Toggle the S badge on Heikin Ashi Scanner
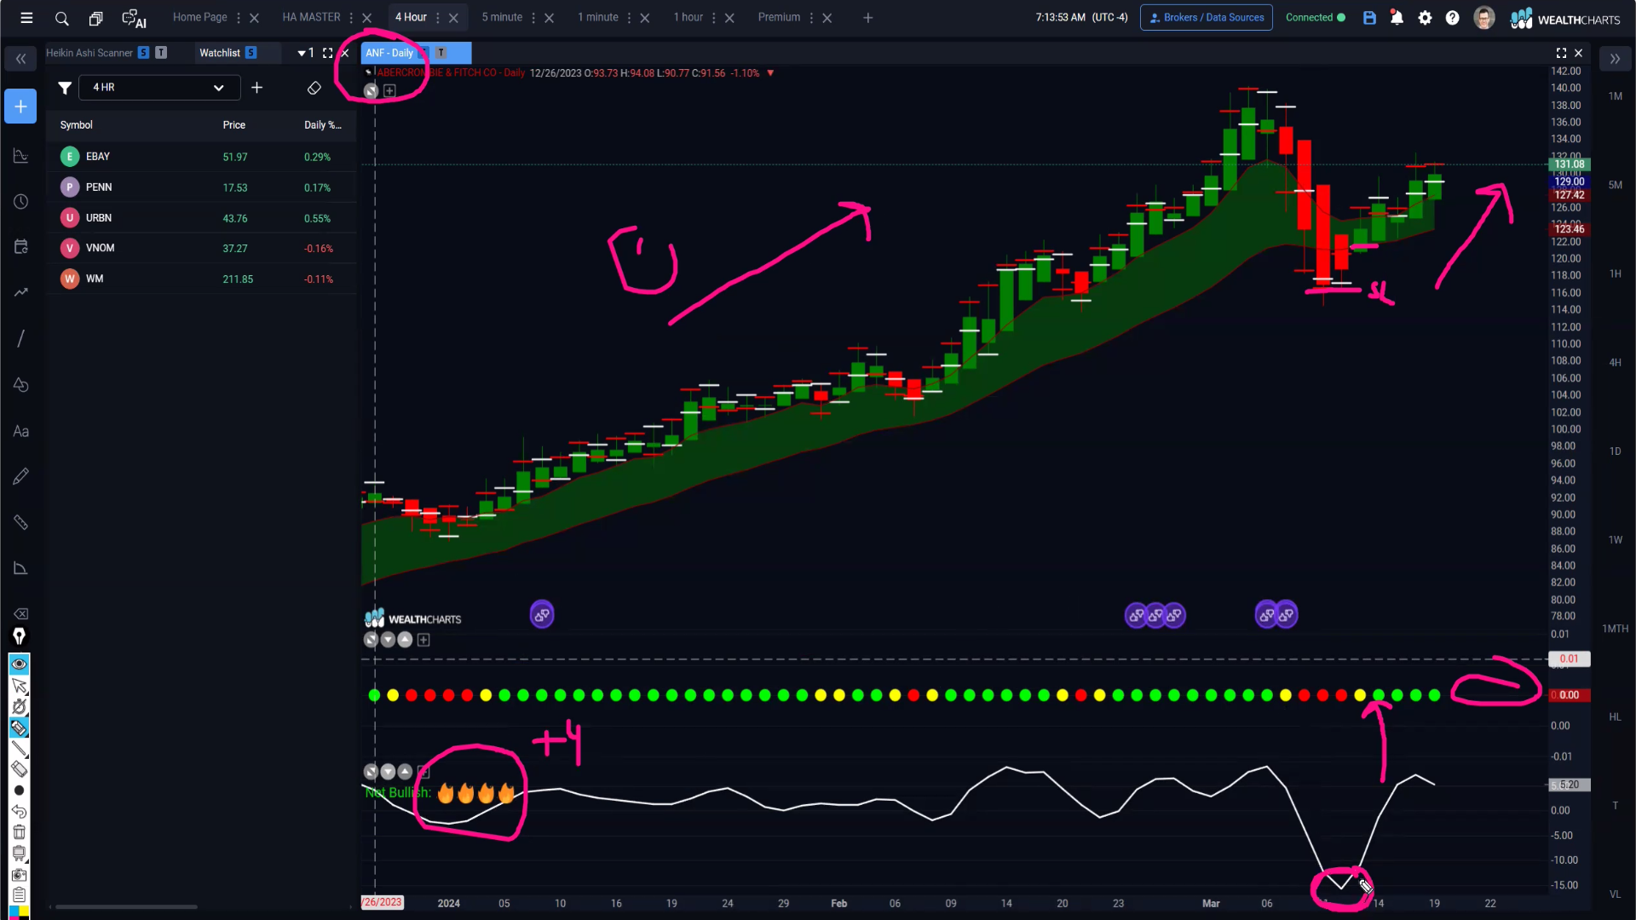The height and width of the screenshot is (920, 1636). (143, 53)
